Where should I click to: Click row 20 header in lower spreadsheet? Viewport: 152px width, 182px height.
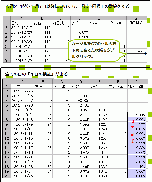pos(7,176)
